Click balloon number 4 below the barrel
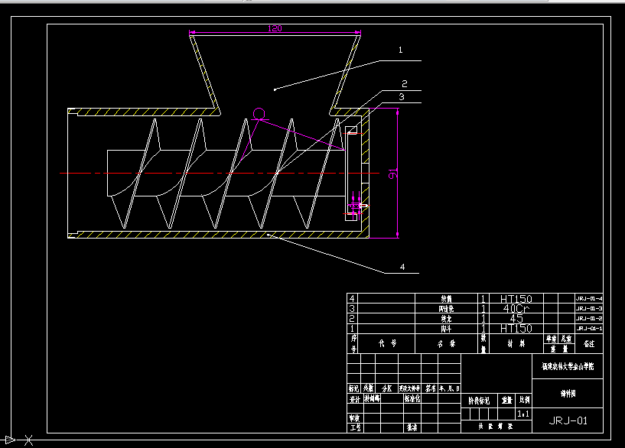This screenshot has height=448, width=625. point(402,267)
